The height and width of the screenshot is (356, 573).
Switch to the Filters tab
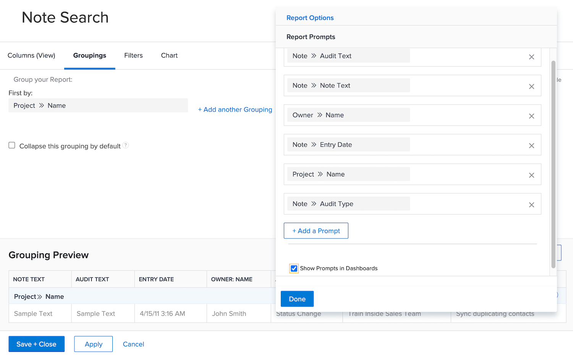133,55
